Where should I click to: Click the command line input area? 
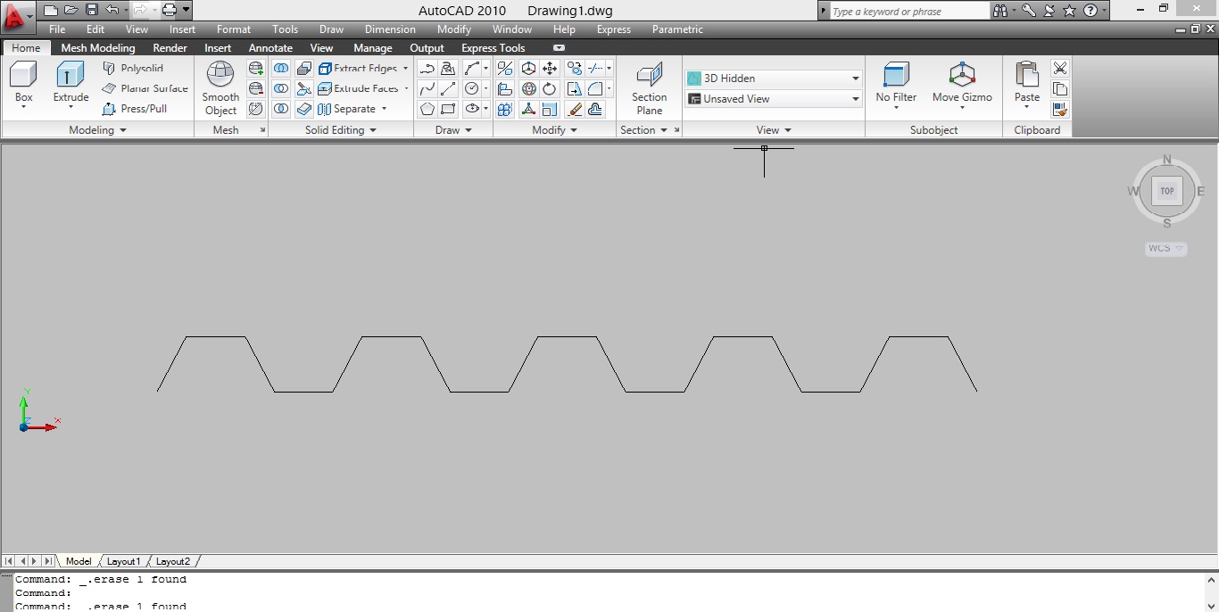pos(609,592)
